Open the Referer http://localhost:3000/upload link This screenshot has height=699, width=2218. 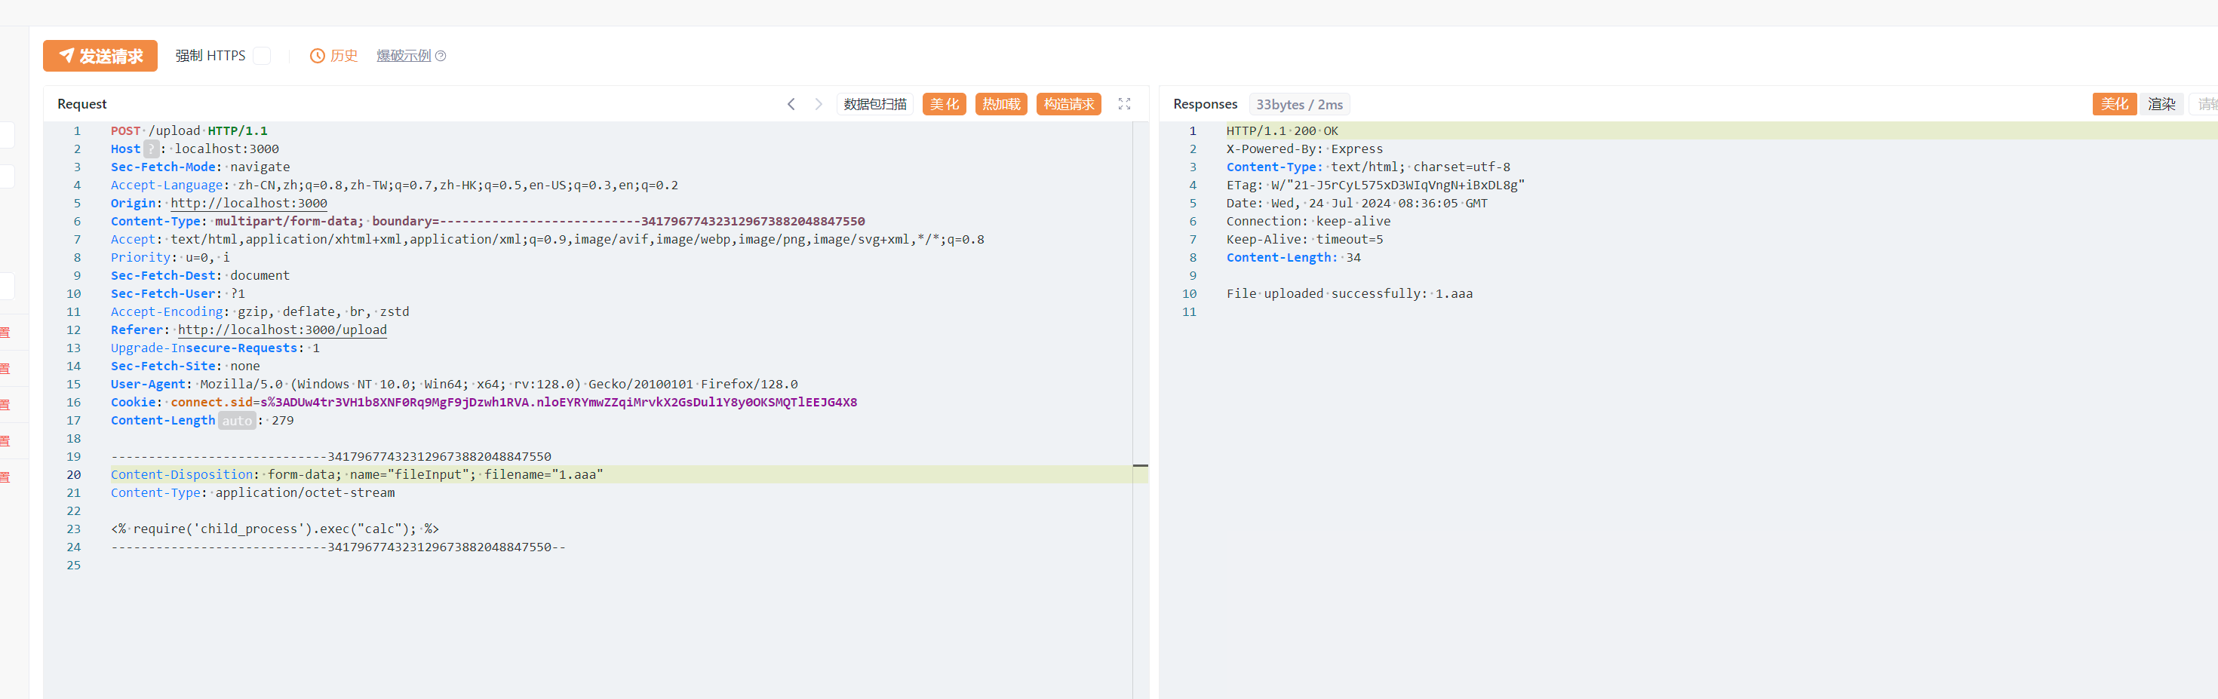[282, 330]
